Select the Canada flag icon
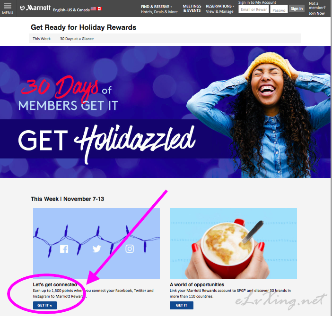332x316 pixels. point(99,9)
